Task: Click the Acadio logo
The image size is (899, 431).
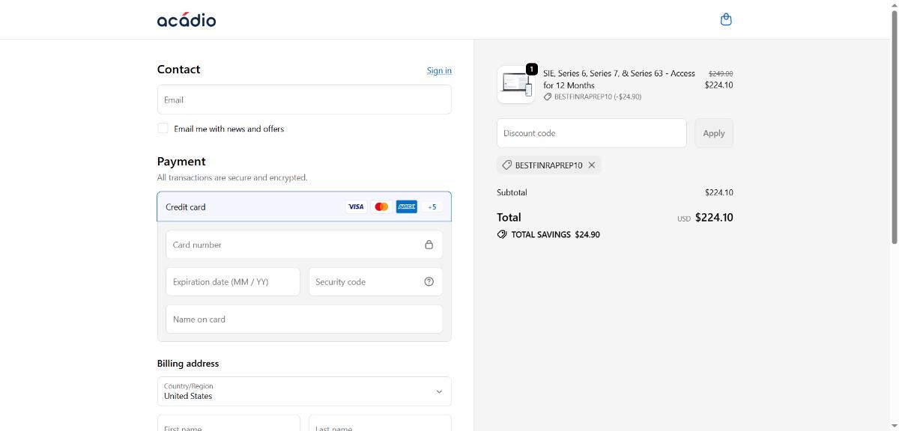Action: [x=187, y=19]
